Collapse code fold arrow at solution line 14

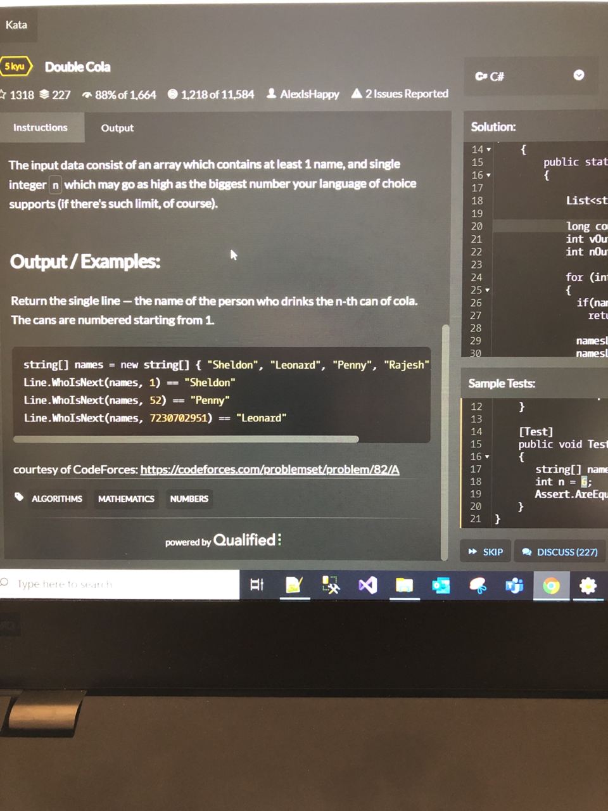pyautogui.click(x=488, y=150)
